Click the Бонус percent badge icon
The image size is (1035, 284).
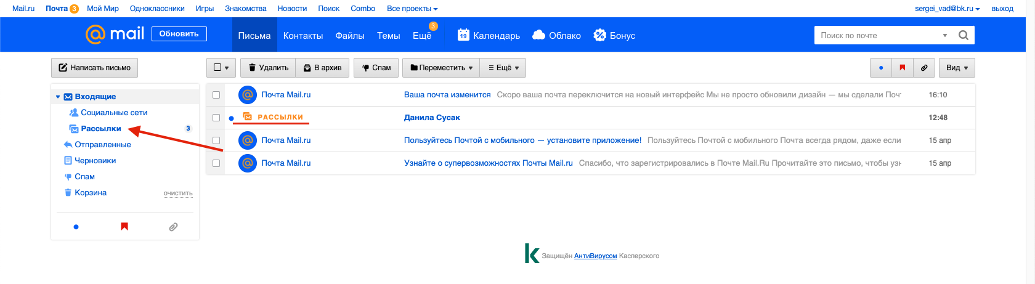599,35
